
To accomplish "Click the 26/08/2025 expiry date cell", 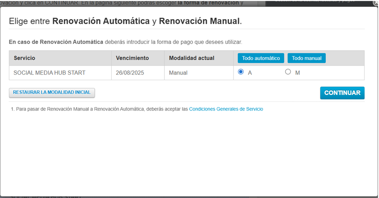I will click(x=138, y=73).
